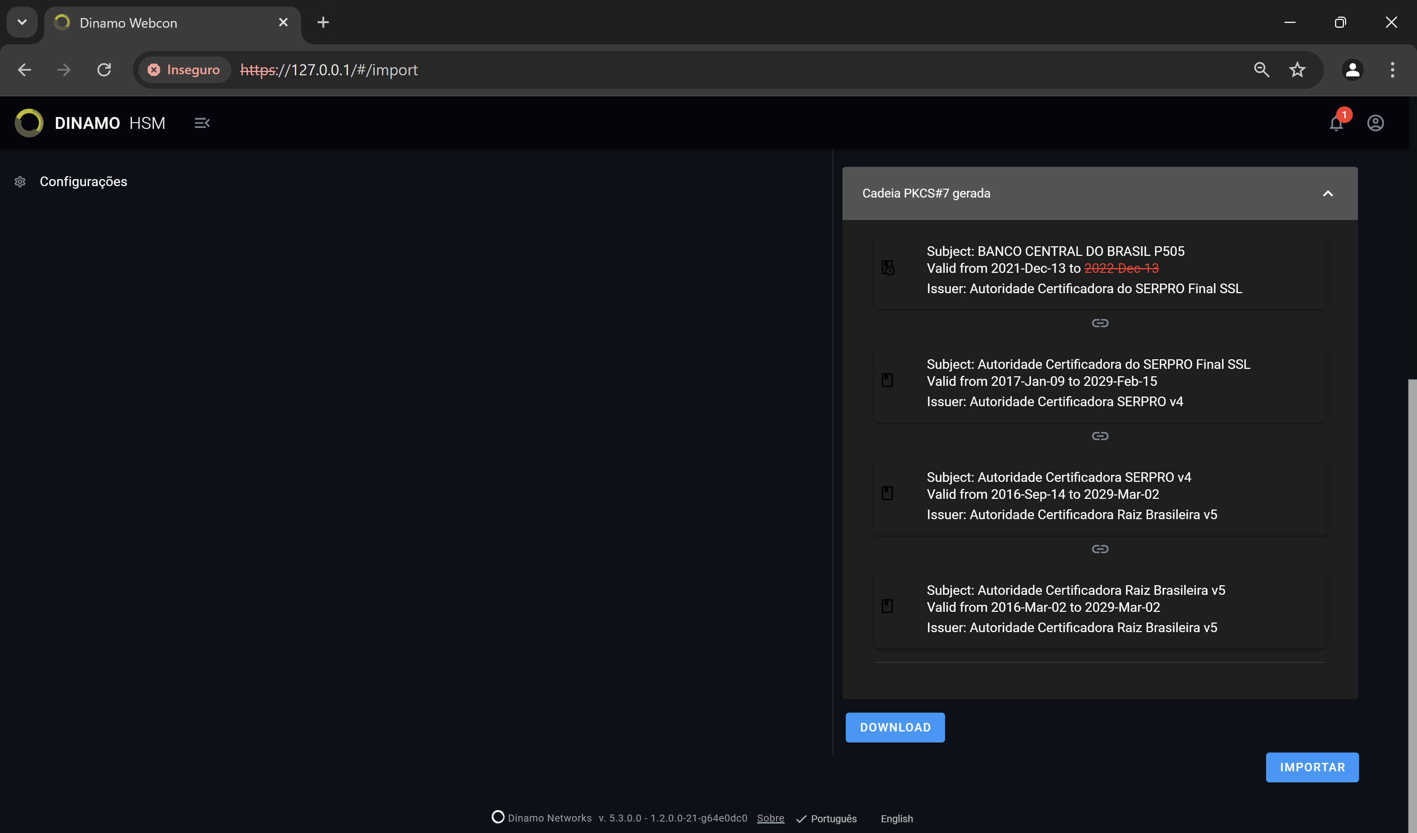Open the tab search dropdown arrow
Image resolution: width=1417 pixels, height=833 pixels.
point(22,23)
